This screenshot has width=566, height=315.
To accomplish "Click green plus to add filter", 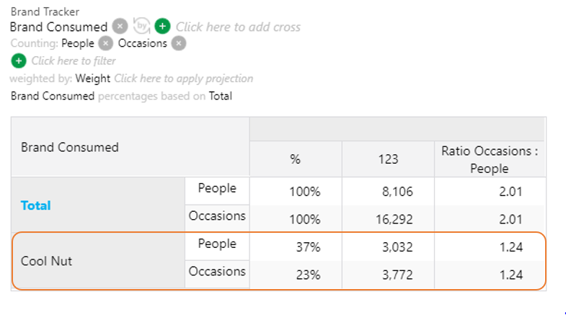I will (19, 61).
